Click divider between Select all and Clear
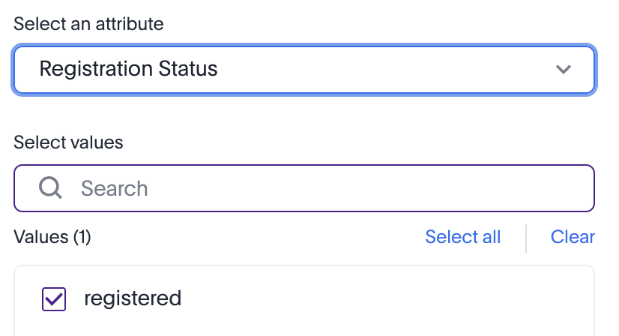 click(526, 238)
